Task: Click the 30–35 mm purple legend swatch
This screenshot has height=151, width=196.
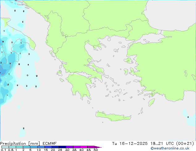Action: pos(70,147)
